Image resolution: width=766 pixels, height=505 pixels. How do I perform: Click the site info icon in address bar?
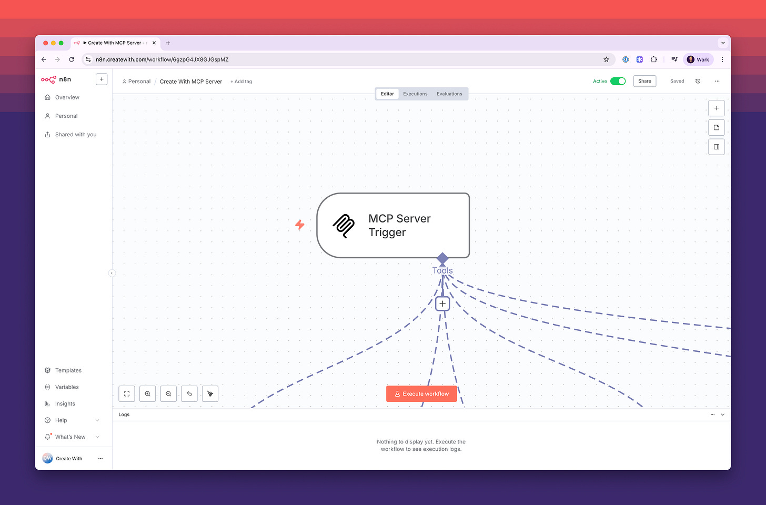click(88, 59)
